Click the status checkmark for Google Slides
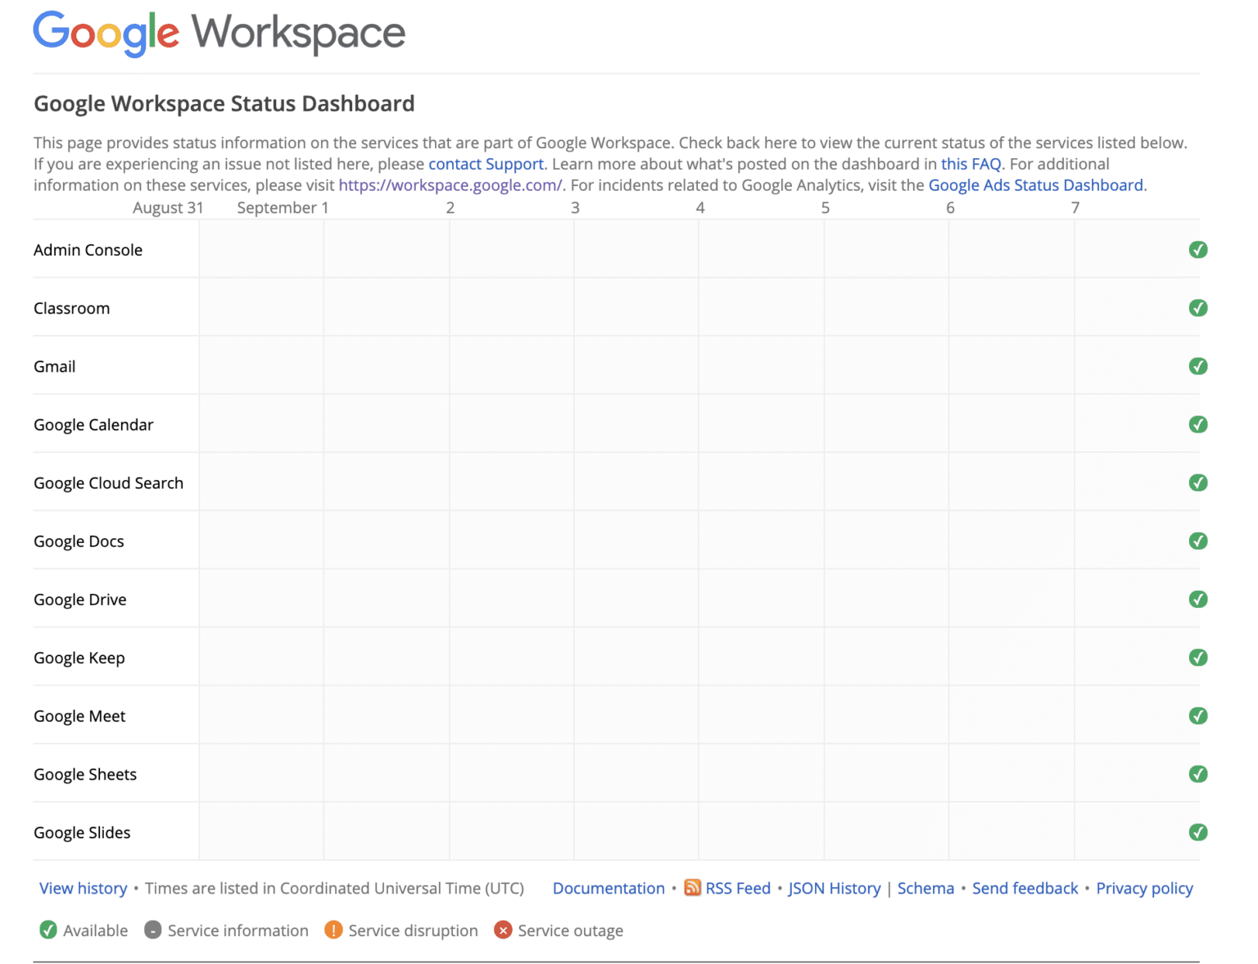The height and width of the screenshot is (964, 1258). 1198,831
